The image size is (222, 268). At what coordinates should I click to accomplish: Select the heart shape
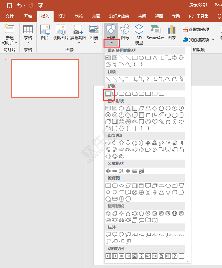[155, 122]
